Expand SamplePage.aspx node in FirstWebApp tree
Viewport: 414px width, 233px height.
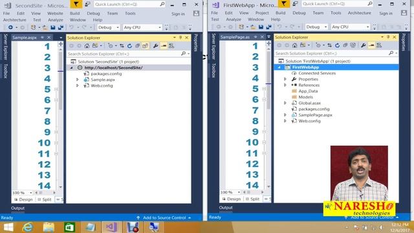(285, 115)
